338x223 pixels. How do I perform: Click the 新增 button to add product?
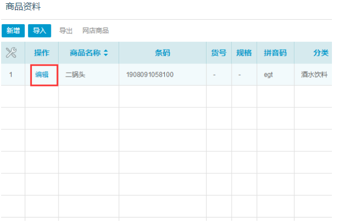pos(13,31)
